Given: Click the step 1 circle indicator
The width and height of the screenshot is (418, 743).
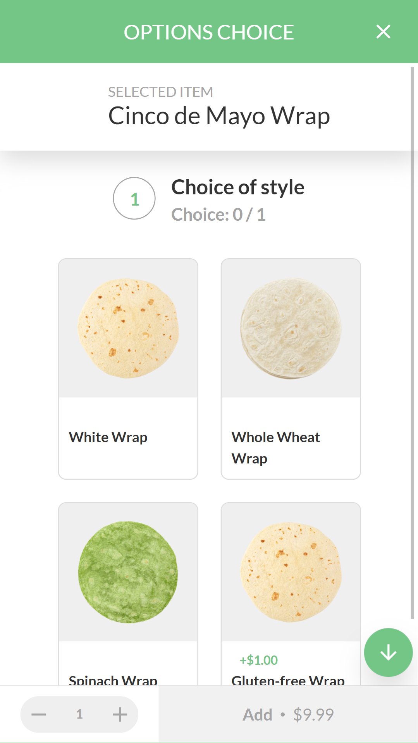Looking at the screenshot, I should pos(134,199).
